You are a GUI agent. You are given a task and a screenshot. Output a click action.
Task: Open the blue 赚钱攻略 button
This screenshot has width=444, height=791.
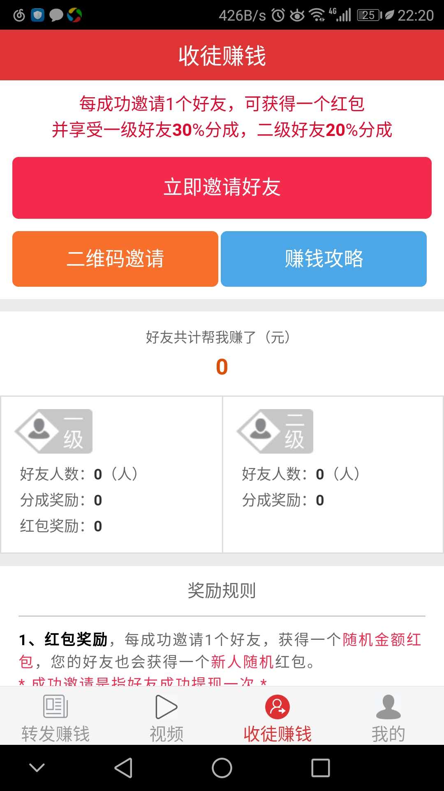click(x=324, y=259)
